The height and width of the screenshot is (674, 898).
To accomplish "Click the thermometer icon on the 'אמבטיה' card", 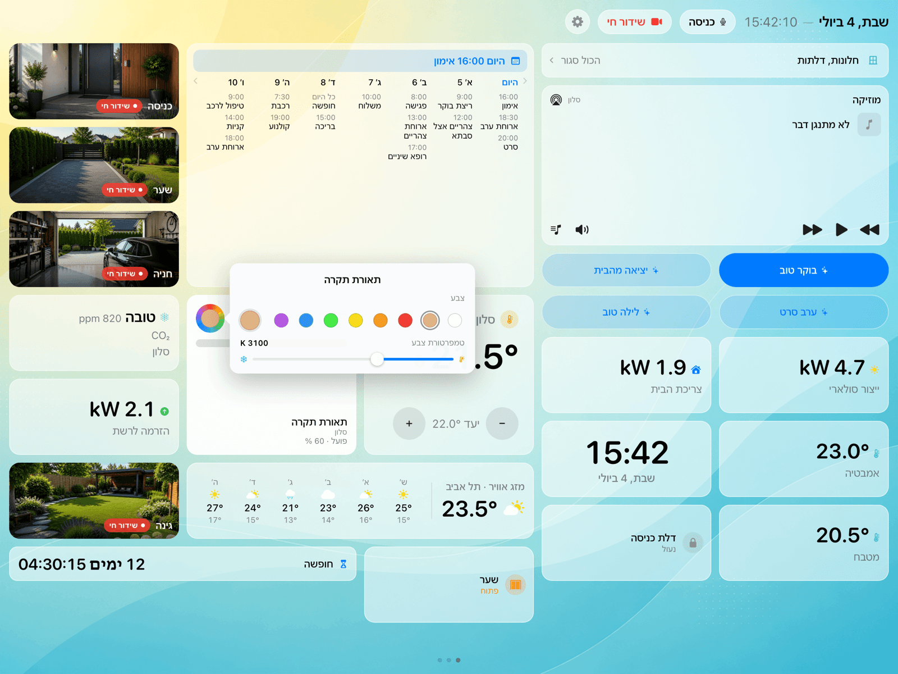I will [x=876, y=453].
